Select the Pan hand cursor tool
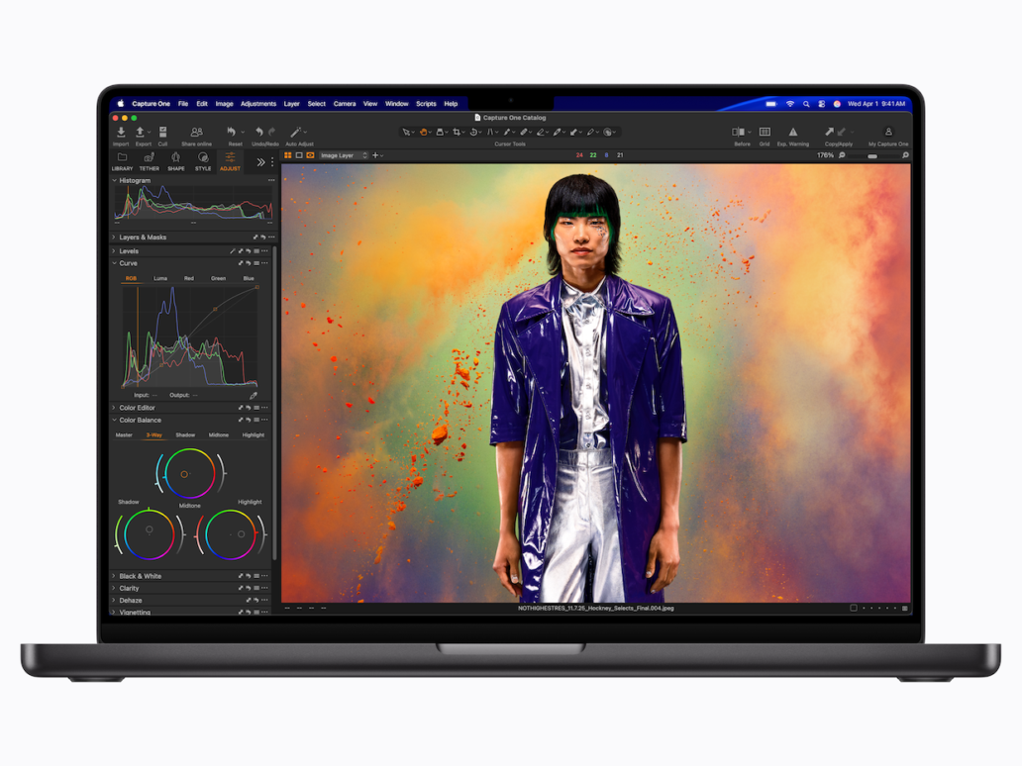Image resolution: width=1022 pixels, height=766 pixels. 423,132
